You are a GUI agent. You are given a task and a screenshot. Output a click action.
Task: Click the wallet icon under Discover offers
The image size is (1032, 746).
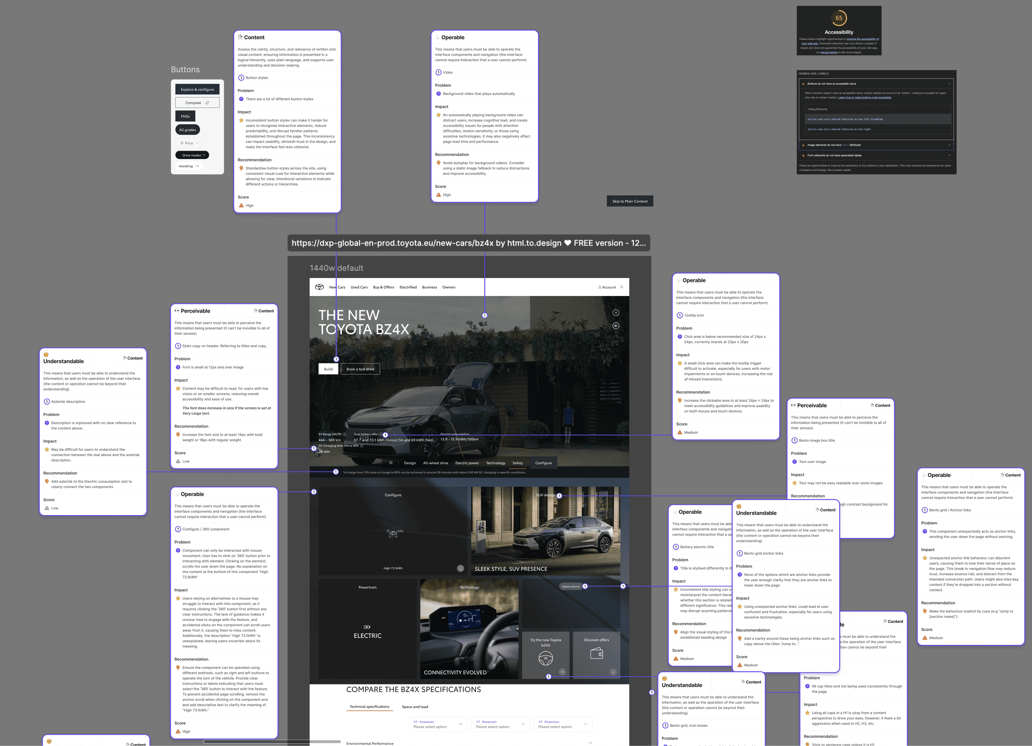(x=597, y=654)
